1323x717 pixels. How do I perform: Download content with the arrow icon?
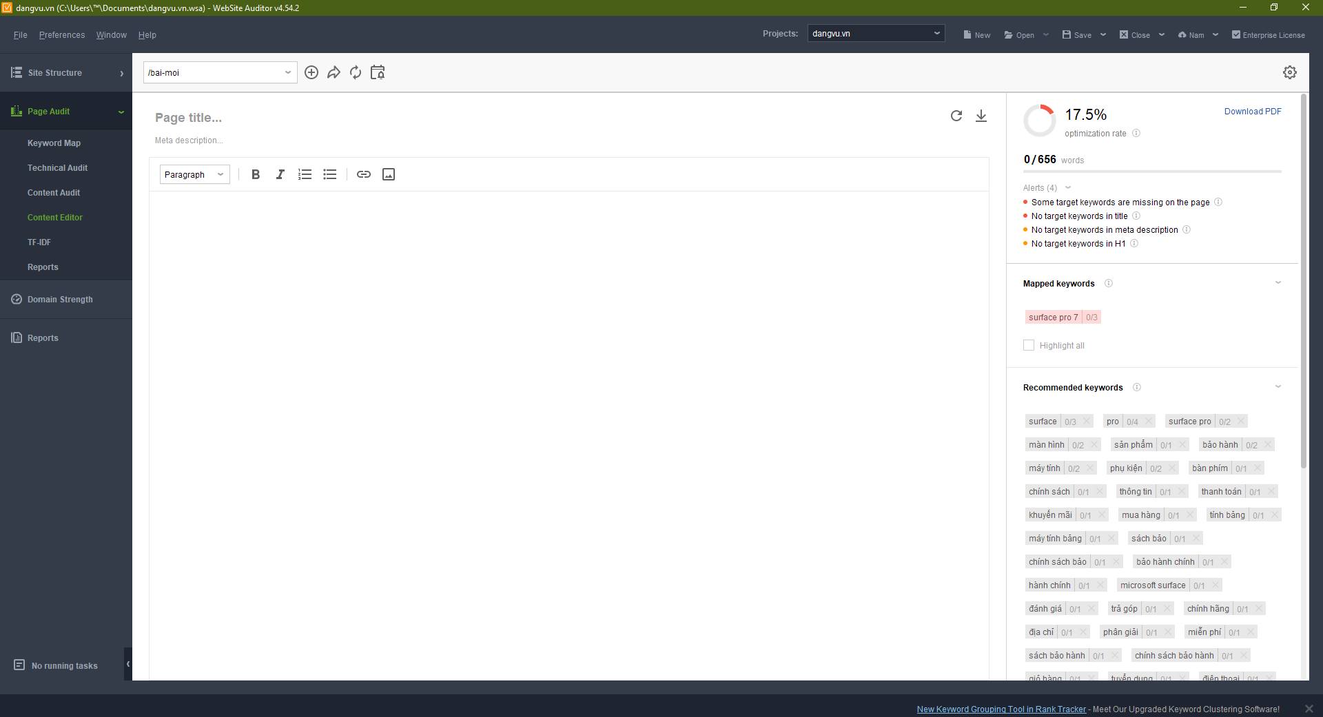click(981, 116)
